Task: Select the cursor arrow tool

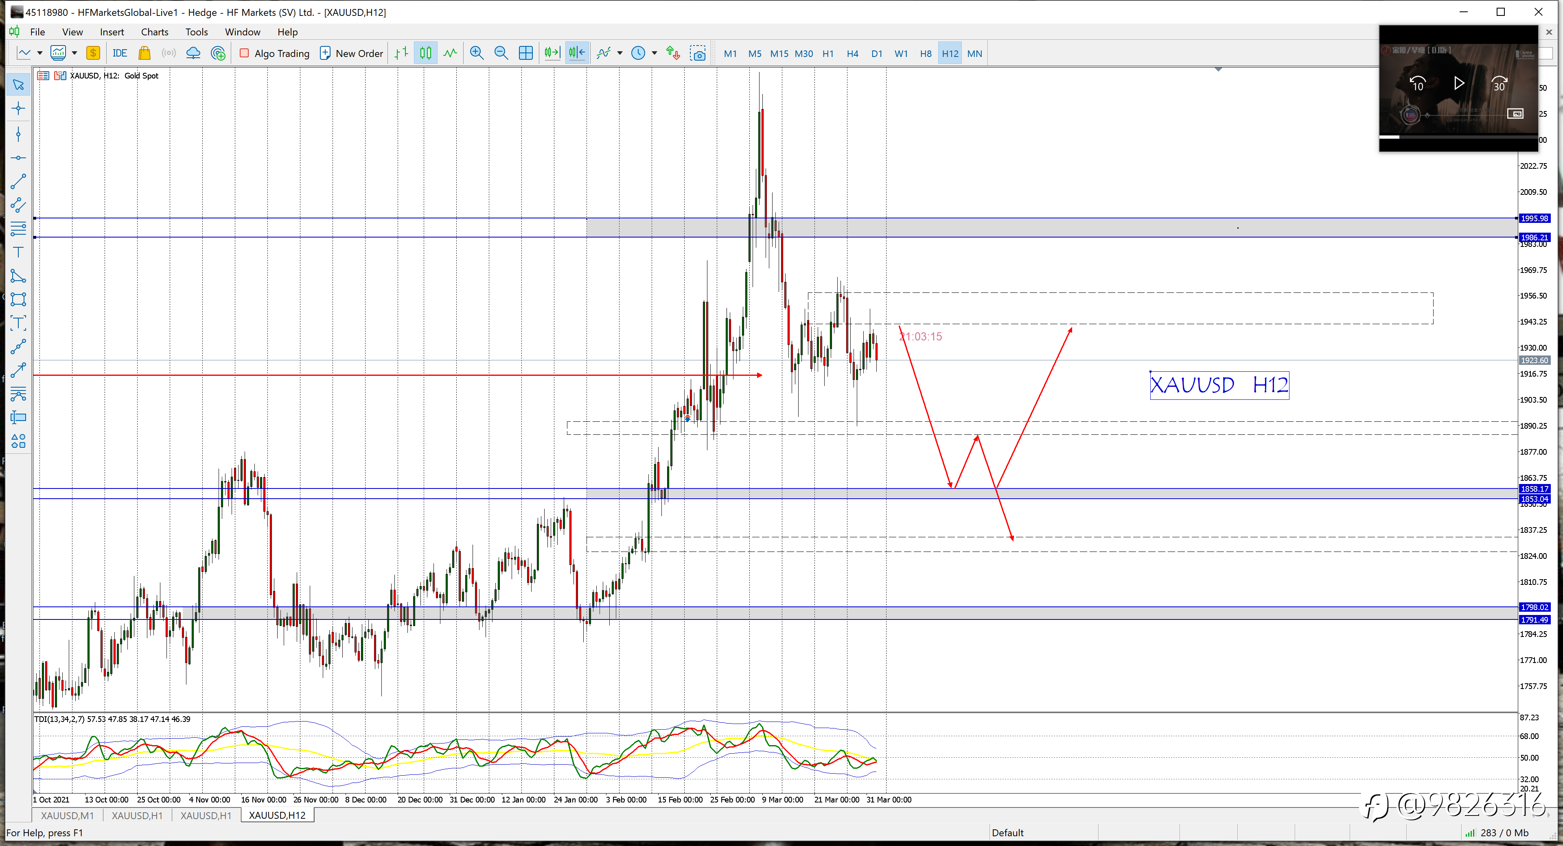Action: pos(18,85)
